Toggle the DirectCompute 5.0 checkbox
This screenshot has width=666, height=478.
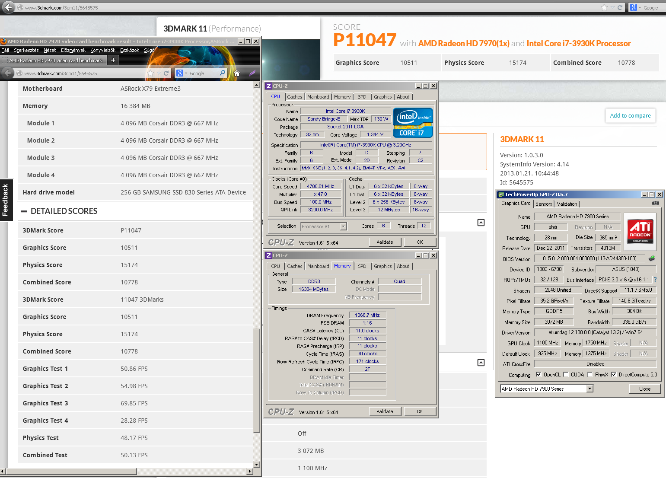click(x=614, y=374)
